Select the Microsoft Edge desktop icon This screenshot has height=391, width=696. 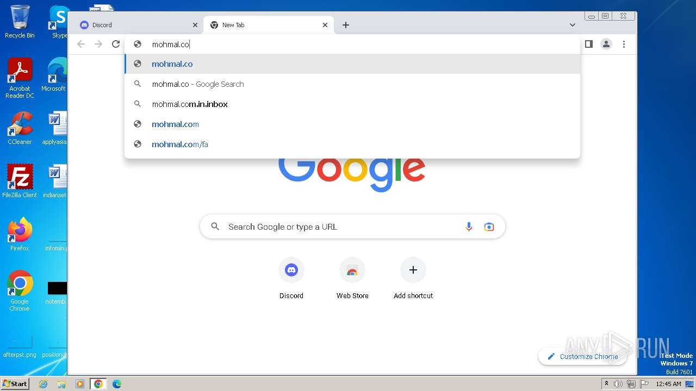(54, 75)
